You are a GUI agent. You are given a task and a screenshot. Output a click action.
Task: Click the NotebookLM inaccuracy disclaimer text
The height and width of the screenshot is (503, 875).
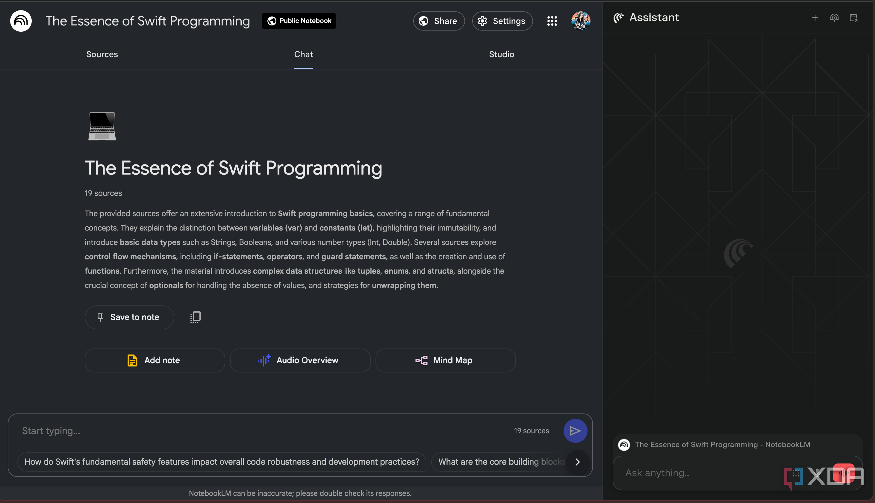(x=300, y=493)
